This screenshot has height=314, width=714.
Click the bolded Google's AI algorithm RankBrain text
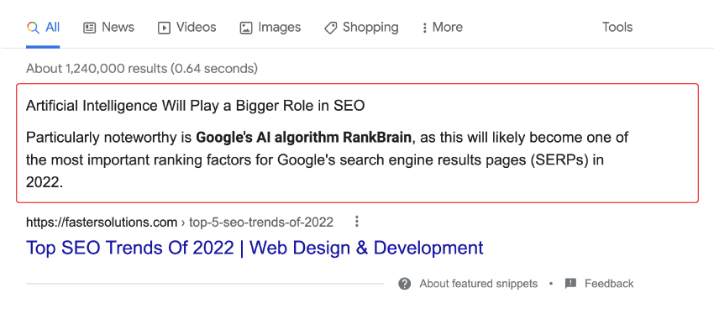(304, 138)
